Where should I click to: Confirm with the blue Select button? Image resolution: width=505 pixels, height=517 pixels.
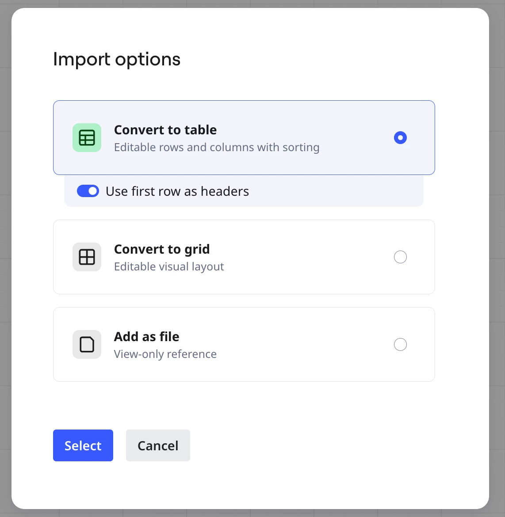pyautogui.click(x=83, y=445)
